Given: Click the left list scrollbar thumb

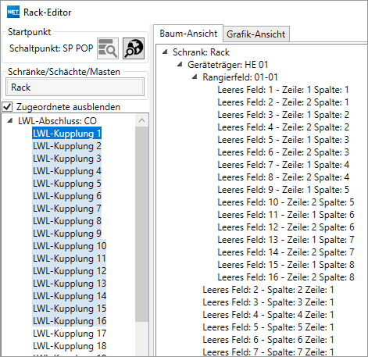Looking at the screenshot, I should click(x=141, y=224).
